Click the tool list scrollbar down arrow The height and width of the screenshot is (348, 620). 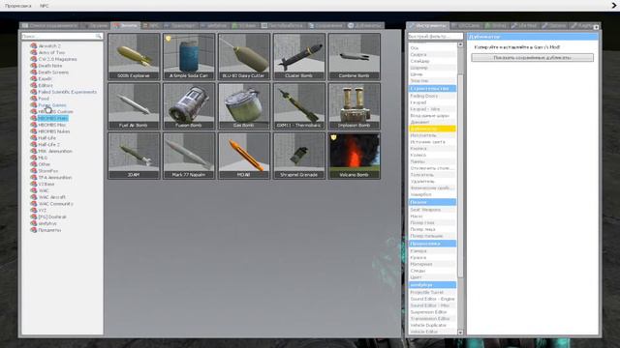460,333
